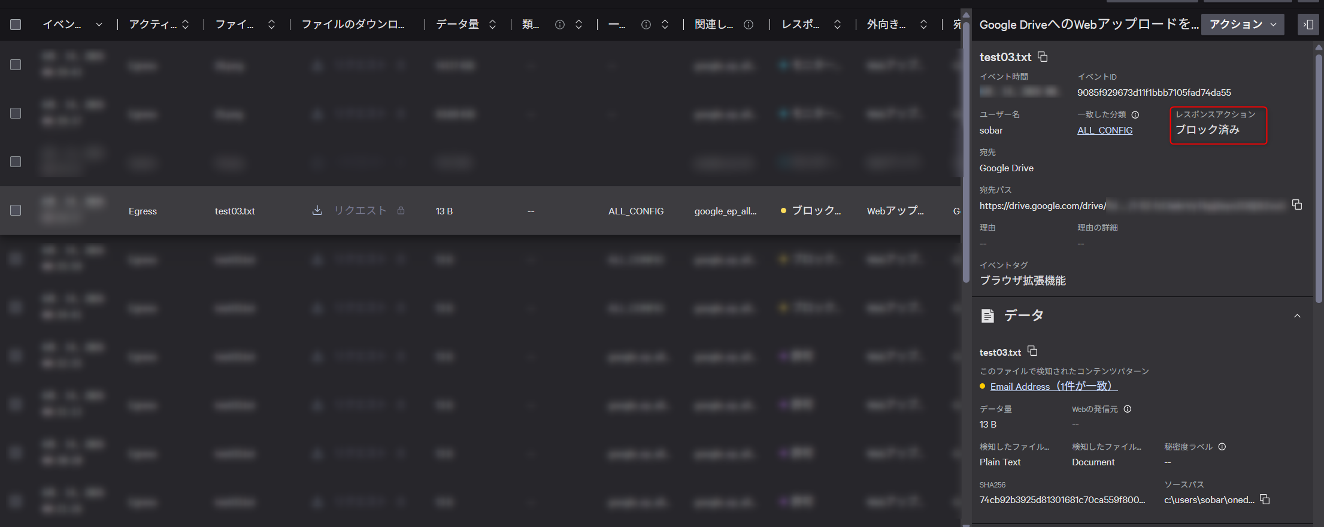This screenshot has width=1324, height=527.
Task: Click リクエスト in the test03.txt row
Action: (360, 210)
